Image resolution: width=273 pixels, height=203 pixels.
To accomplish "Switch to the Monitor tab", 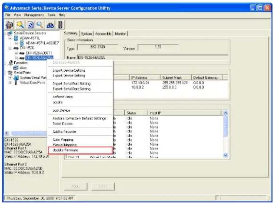I will pos(120,34).
